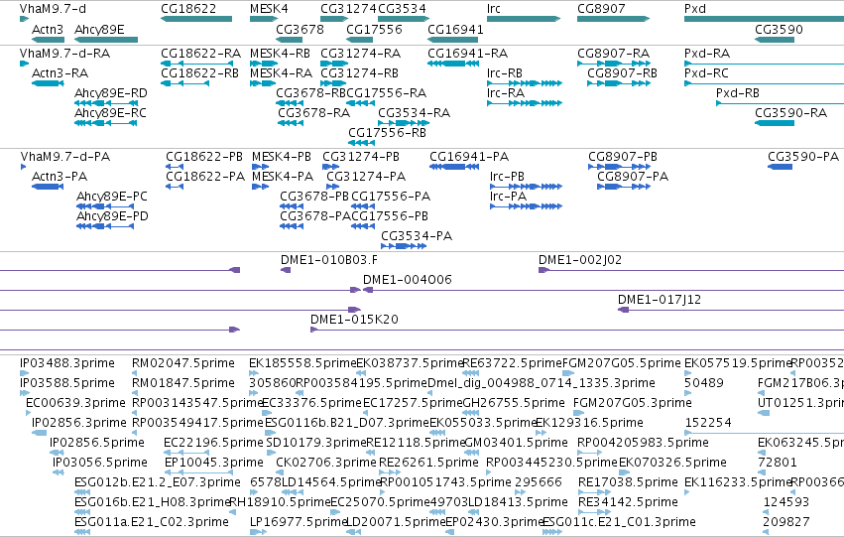
Task: Select transcript CG18622-RB
Action: point(184,83)
